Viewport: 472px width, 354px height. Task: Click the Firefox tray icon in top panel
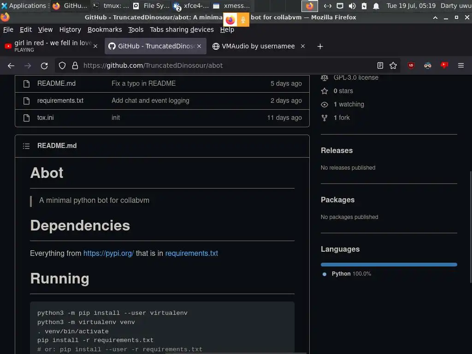coord(309,6)
